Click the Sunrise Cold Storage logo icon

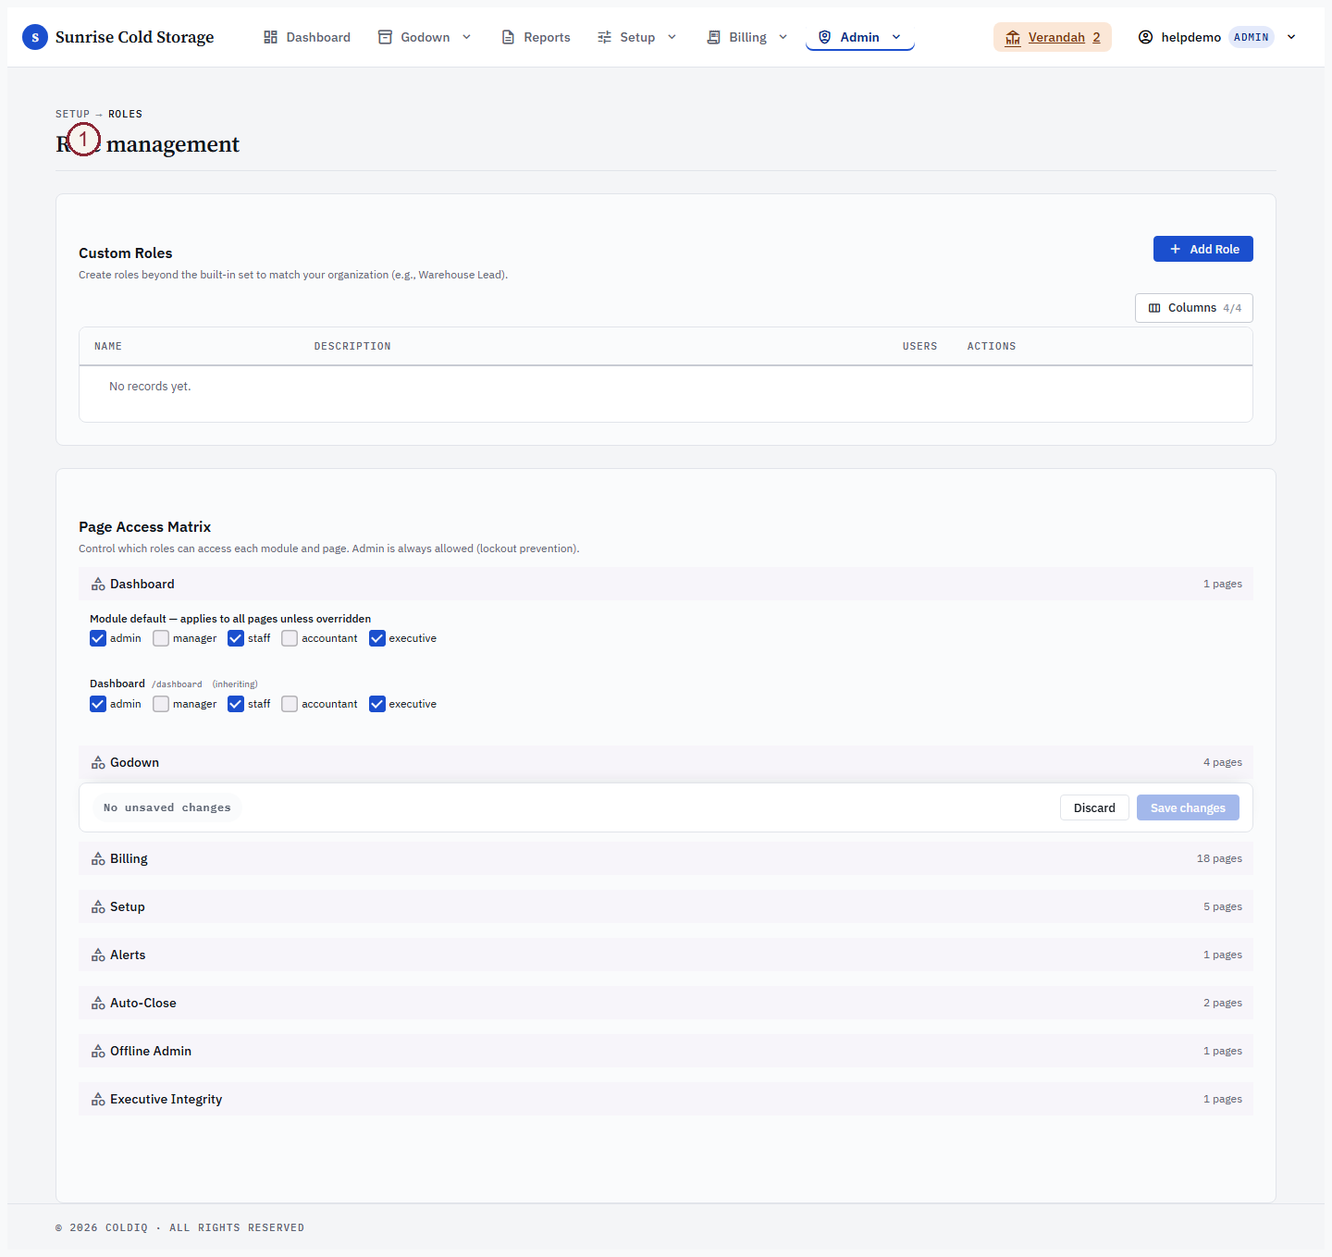pos(35,37)
